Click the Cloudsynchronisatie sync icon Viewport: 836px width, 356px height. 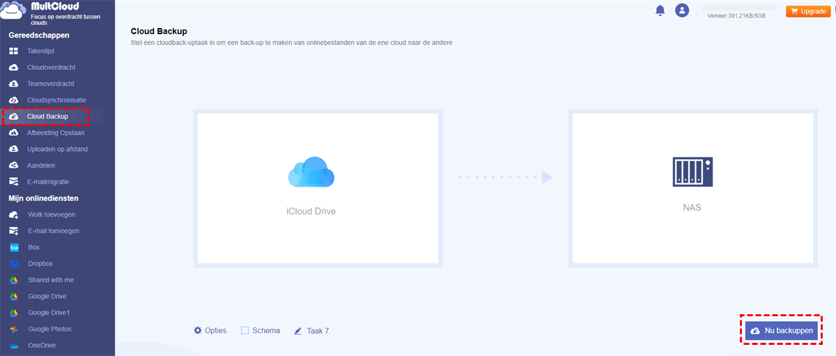14,100
